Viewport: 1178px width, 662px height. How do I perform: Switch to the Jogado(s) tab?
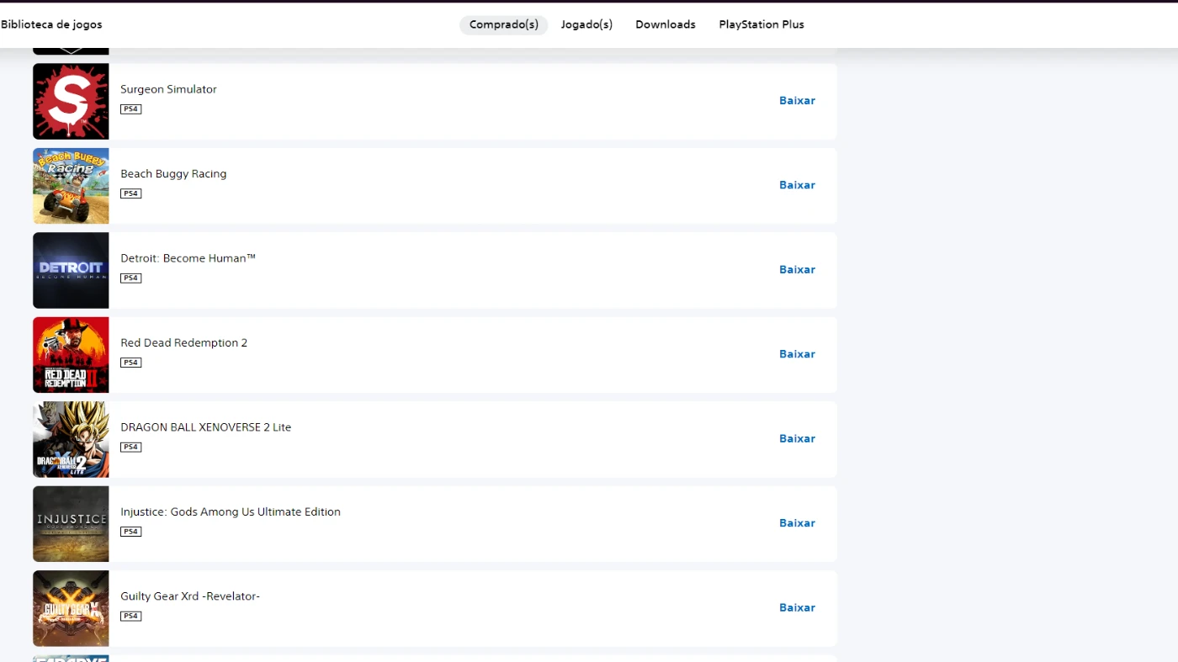tap(586, 25)
